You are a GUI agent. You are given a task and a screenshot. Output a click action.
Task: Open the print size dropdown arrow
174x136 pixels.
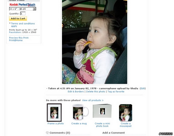tap(35, 9)
